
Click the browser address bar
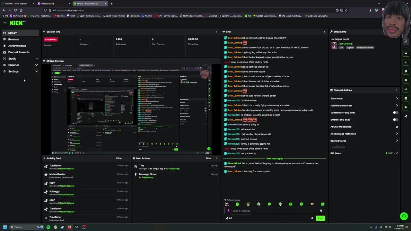point(193,10)
